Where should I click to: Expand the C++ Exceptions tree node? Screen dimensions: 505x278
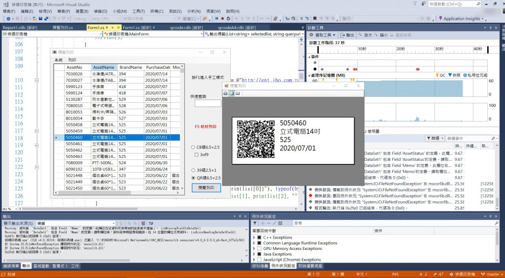(x=254, y=238)
